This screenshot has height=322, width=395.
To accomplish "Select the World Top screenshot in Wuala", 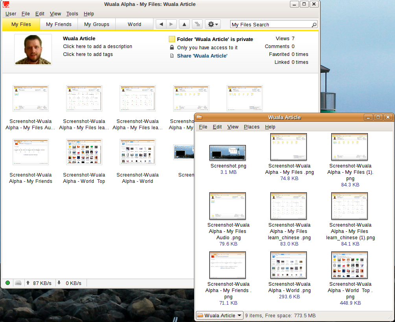I will 84,152.
